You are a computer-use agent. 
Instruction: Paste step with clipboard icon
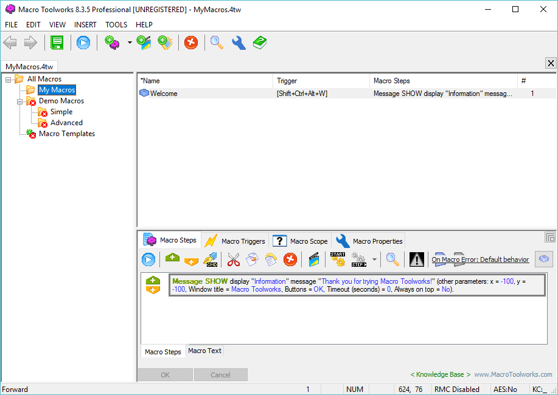point(271,259)
